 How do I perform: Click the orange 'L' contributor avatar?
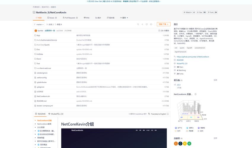pyautogui.click(x=176, y=144)
